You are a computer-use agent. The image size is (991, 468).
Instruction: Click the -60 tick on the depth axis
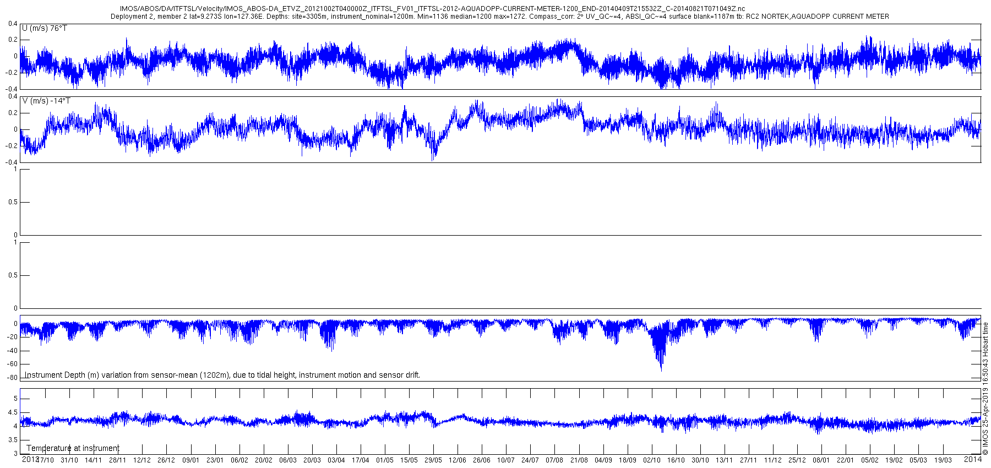[x=13, y=364]
